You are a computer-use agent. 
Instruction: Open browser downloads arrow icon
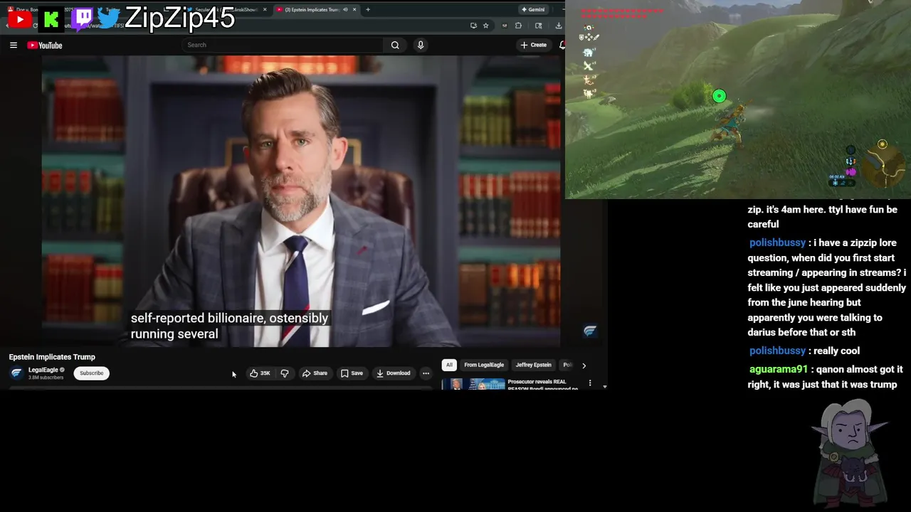[x=559, y=26]
